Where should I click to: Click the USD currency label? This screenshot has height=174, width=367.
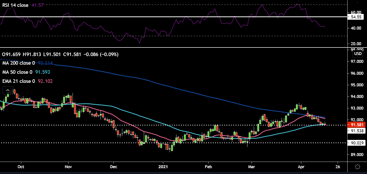click(358, 54)
